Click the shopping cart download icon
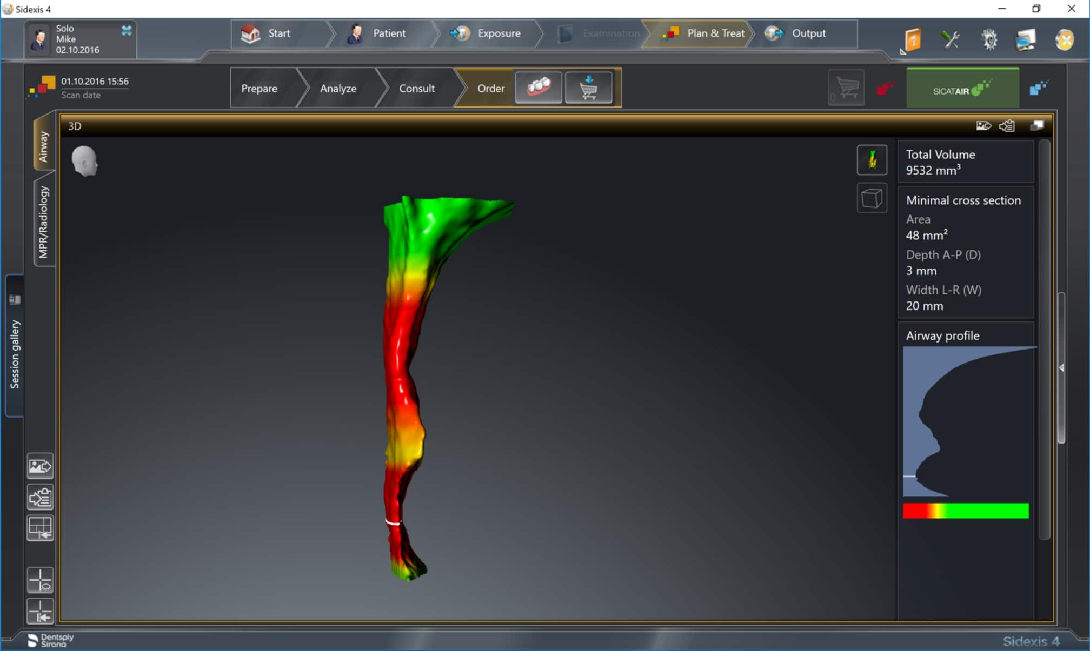1090x651 pixels. point(588,88)
